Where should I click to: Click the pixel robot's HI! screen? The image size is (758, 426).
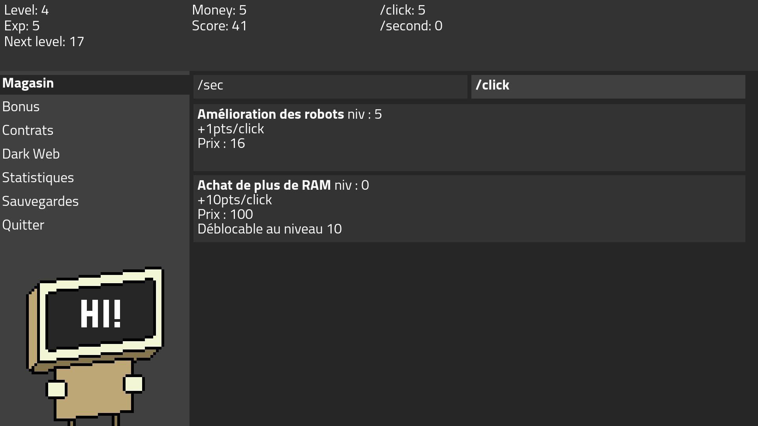tap(101, 314)
